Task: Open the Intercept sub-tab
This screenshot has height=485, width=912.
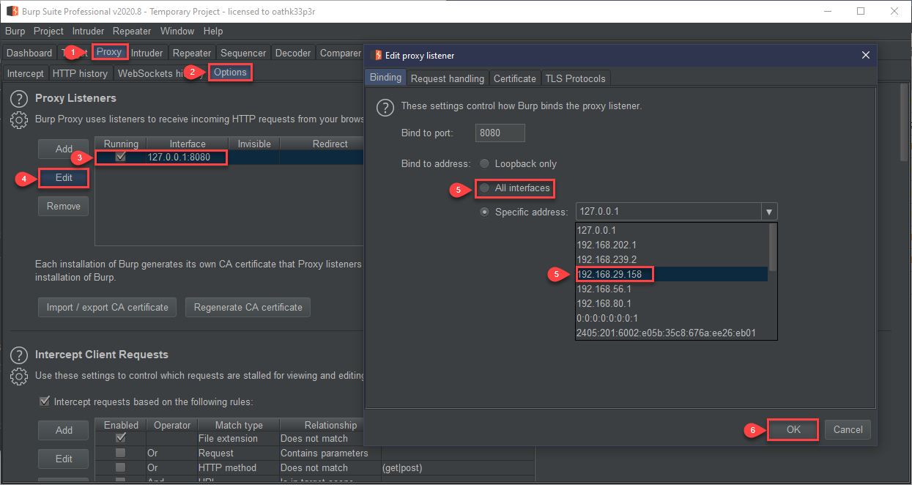Action: click(26, 73)
